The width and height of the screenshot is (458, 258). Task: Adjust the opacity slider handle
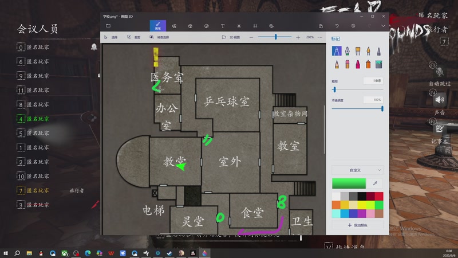tap(382, 108)
